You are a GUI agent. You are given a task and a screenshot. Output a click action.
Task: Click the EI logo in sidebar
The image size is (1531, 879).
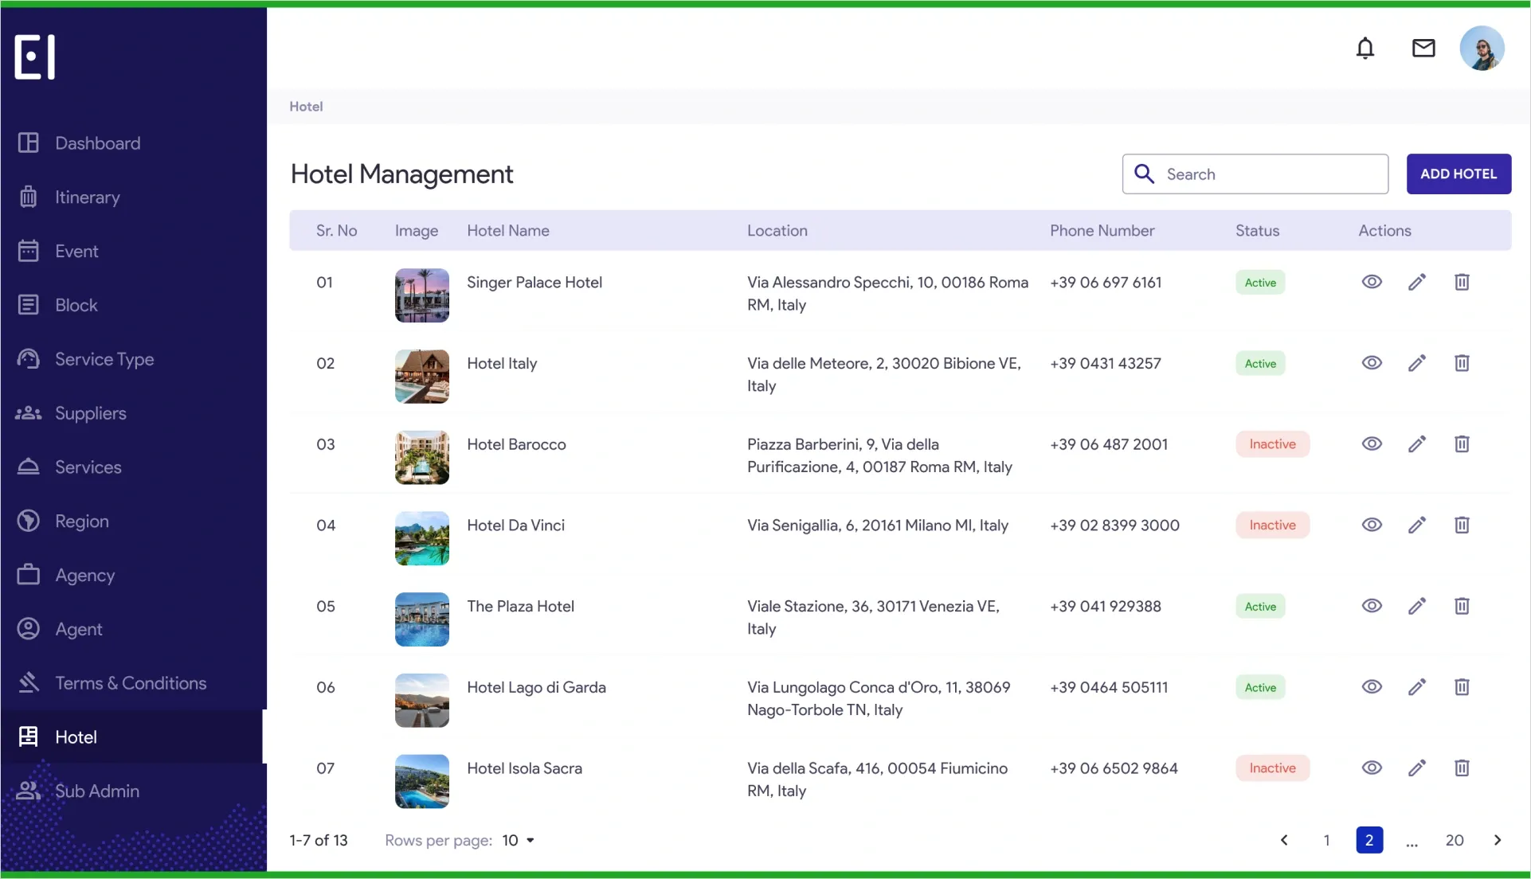[x=35, y=57]
